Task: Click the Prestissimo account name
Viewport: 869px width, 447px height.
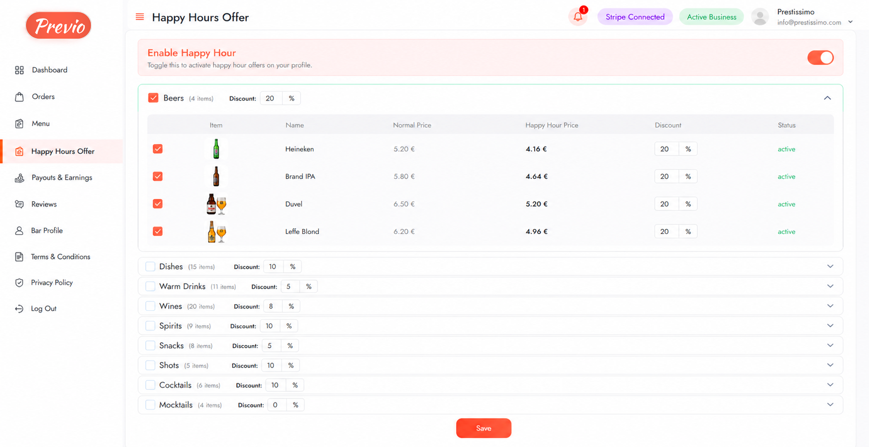Action: (x=796, y=12)
